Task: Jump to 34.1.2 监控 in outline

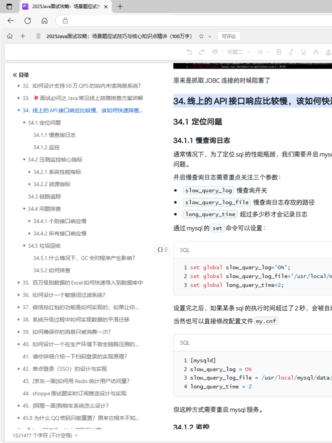Action: (46, 147)
